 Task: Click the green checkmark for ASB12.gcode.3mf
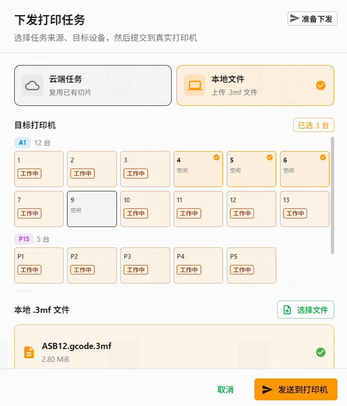[x=320, y=352]
